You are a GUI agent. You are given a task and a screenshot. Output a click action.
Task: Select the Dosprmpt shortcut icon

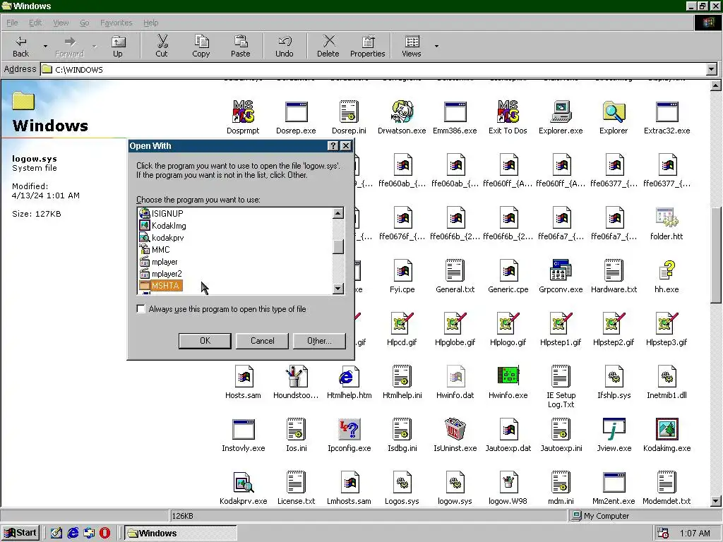tap(243, 112)
